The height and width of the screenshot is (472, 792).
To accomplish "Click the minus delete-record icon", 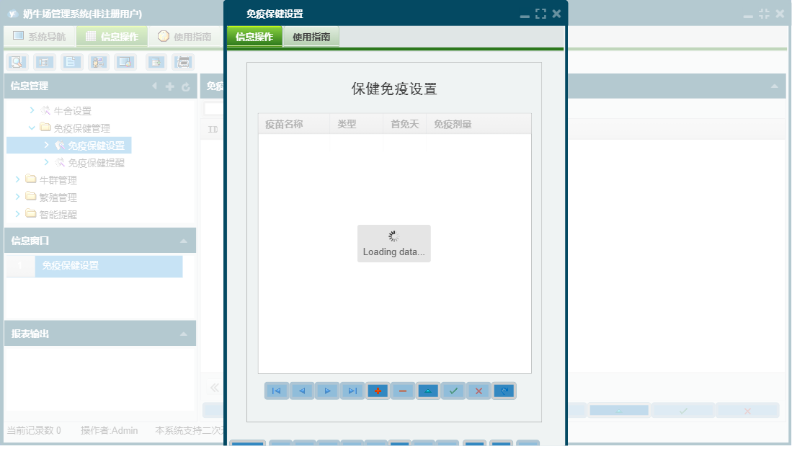I will coord(403,391).
